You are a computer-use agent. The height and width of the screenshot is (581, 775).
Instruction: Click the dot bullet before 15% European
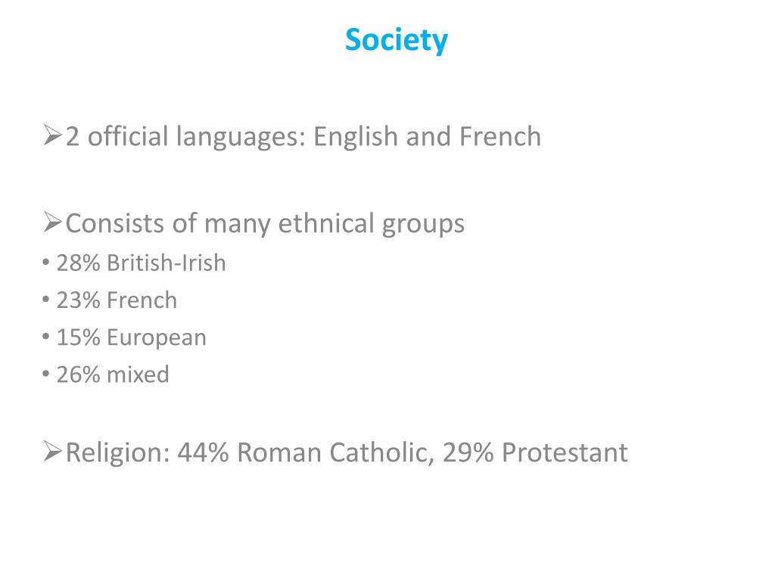point(46,337)
